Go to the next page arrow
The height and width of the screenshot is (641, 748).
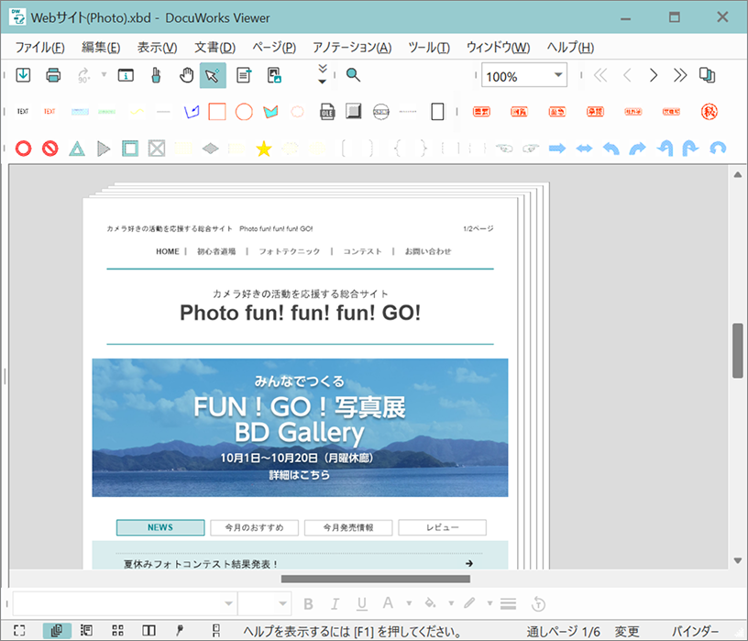654,75
